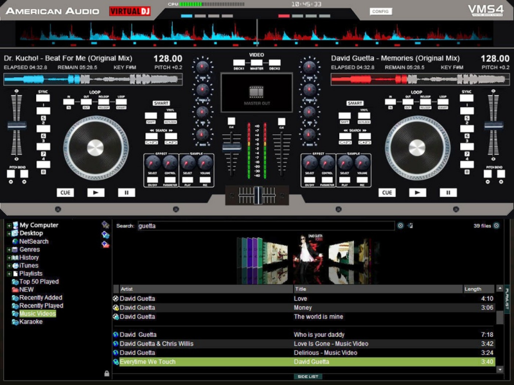This screenshot has height=385, width=514.
Task: Click right deck CUE button
Action: coord(387,193)
